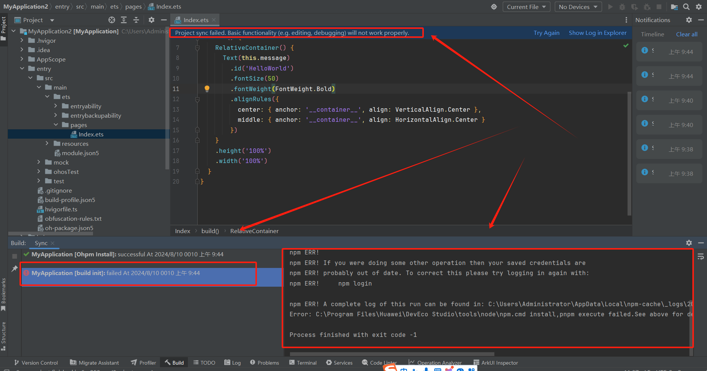Expand the mock folder in project tree

coord(39,162)
